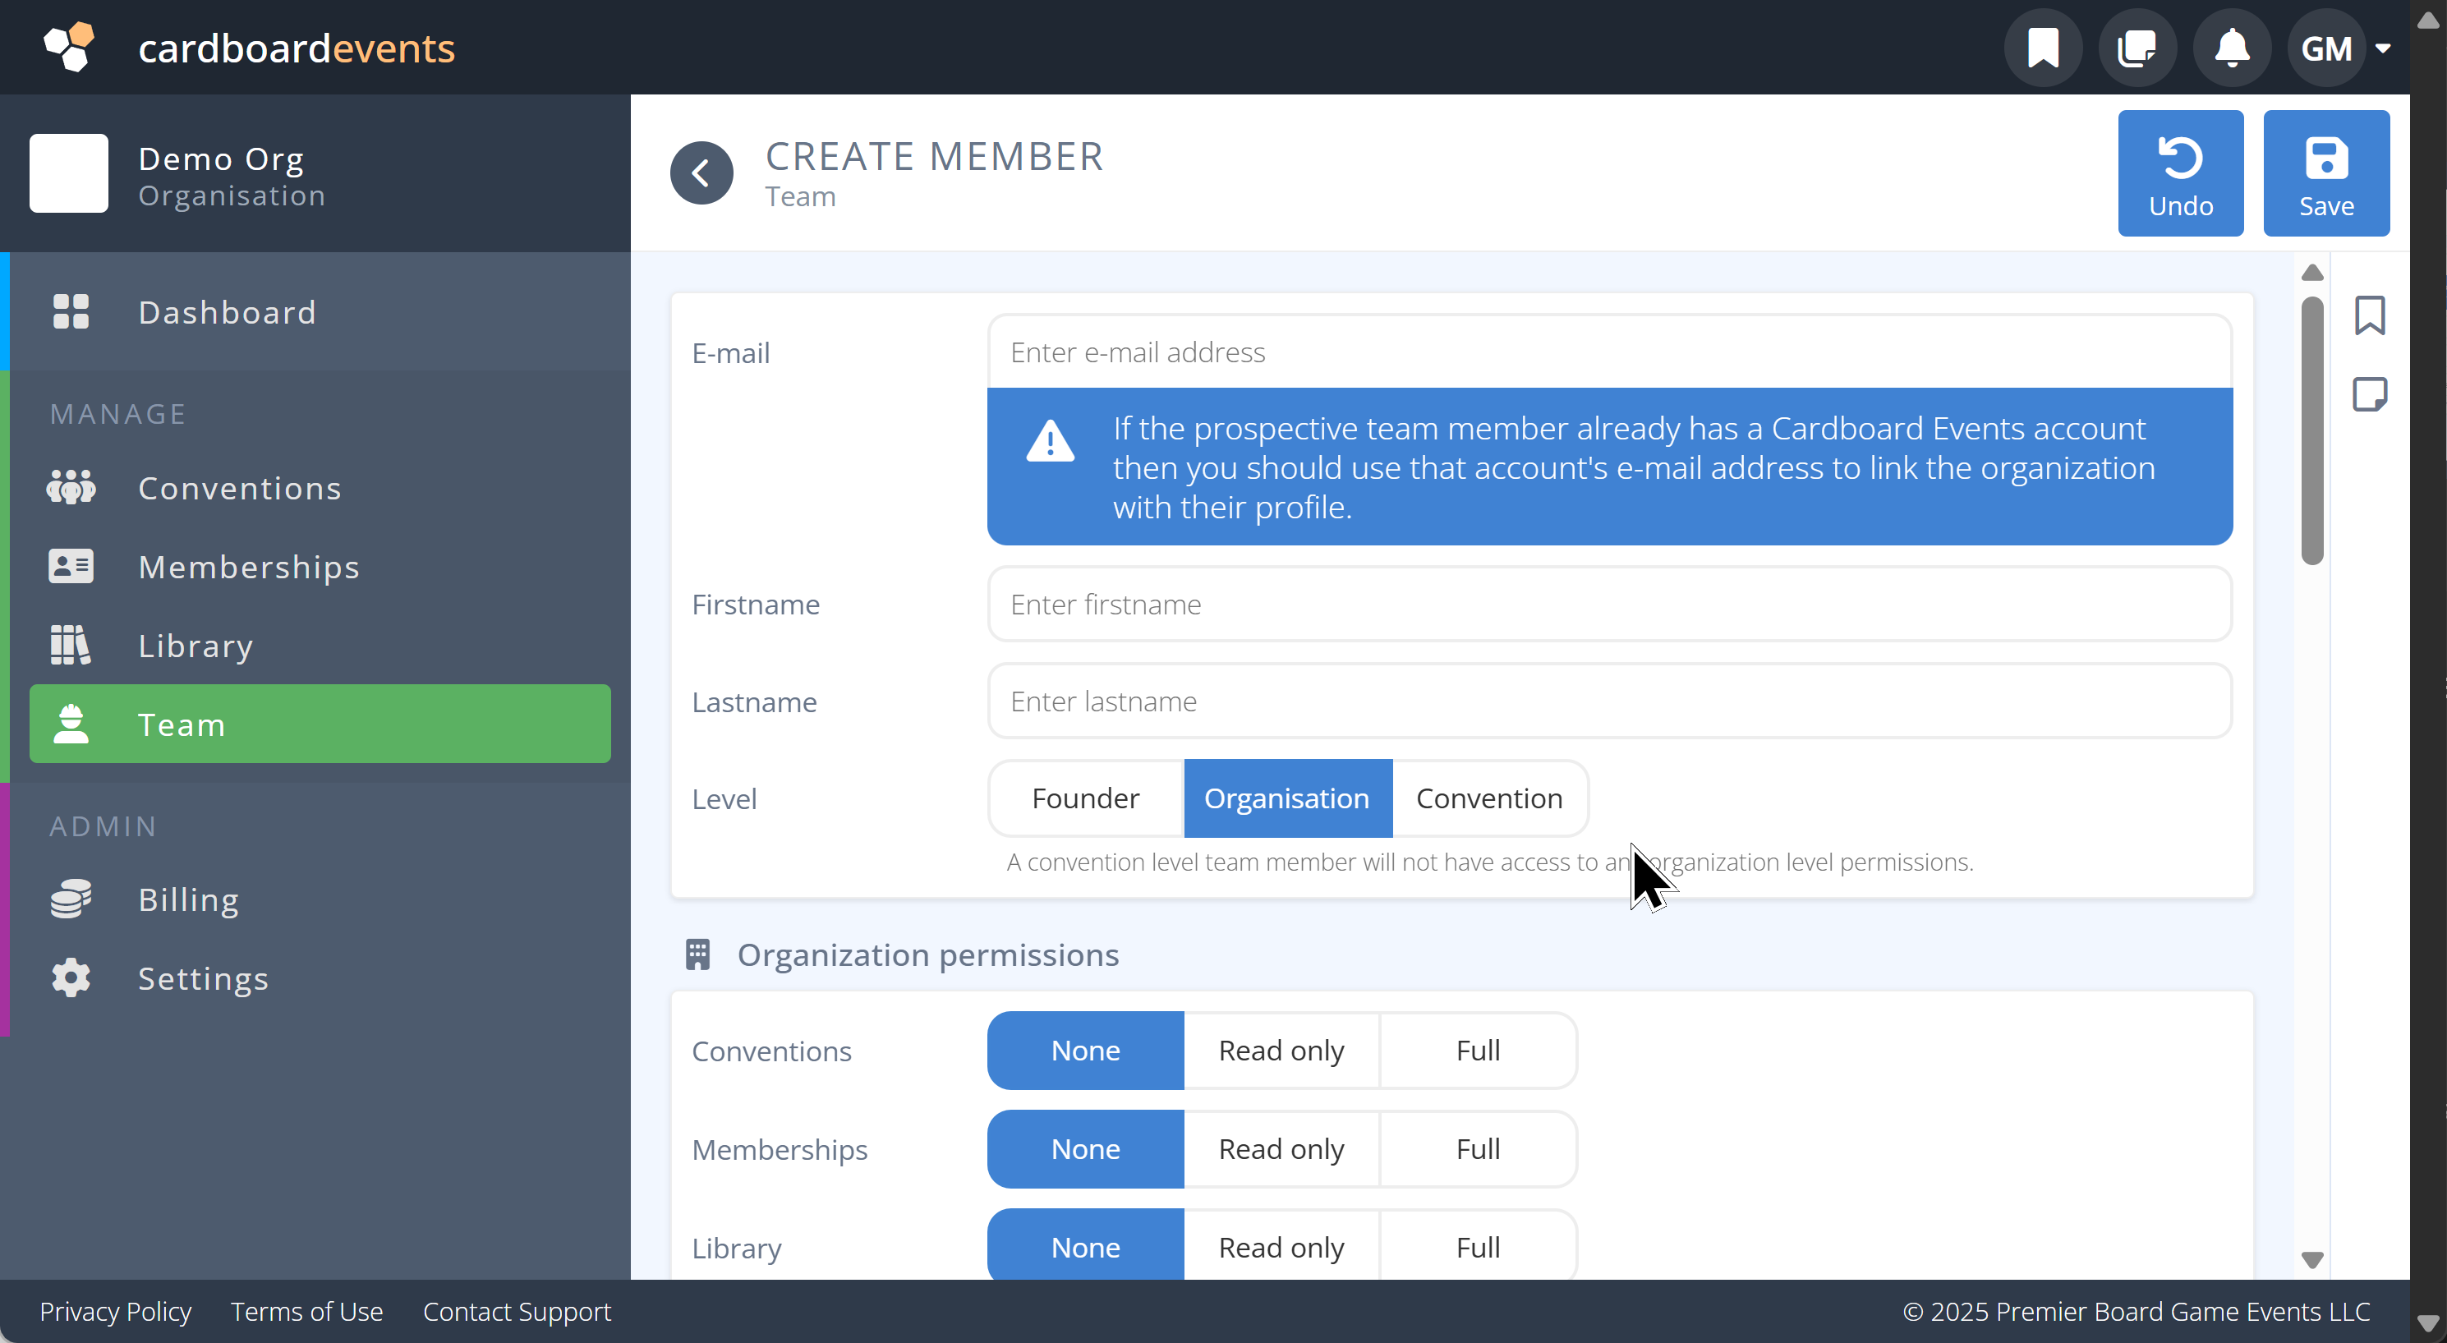Click the Undo button

2180,172
